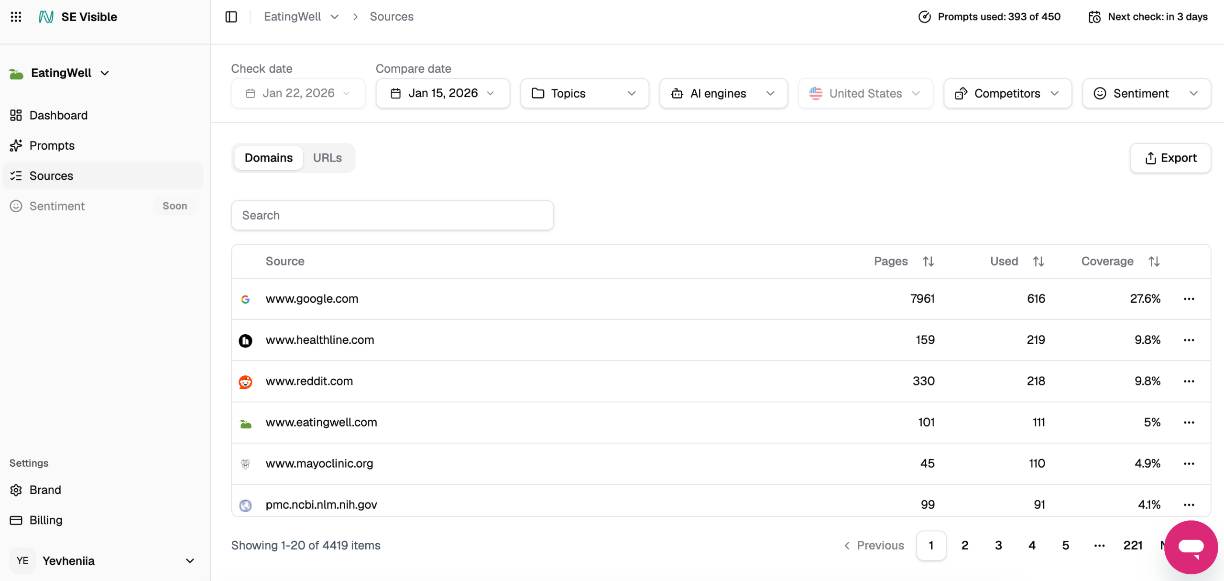The width and height of the screenshot is (1224, 581).
Task: Open the Topics filter dropdown
Action: click(584, 93)
